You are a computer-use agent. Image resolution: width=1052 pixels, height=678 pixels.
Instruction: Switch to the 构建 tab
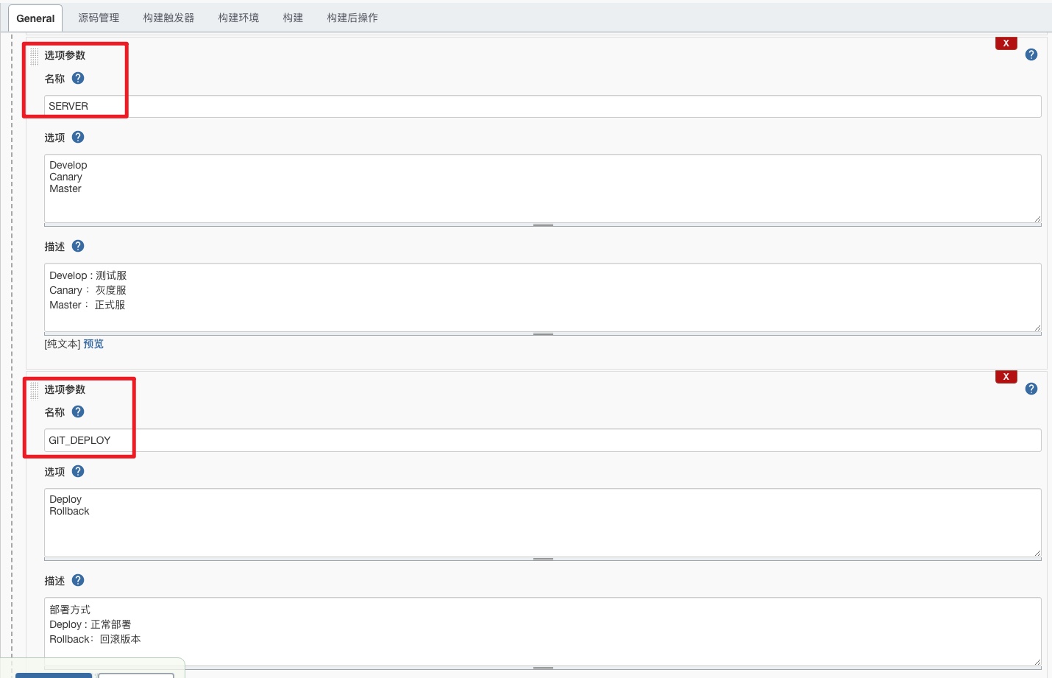[293, 18]
